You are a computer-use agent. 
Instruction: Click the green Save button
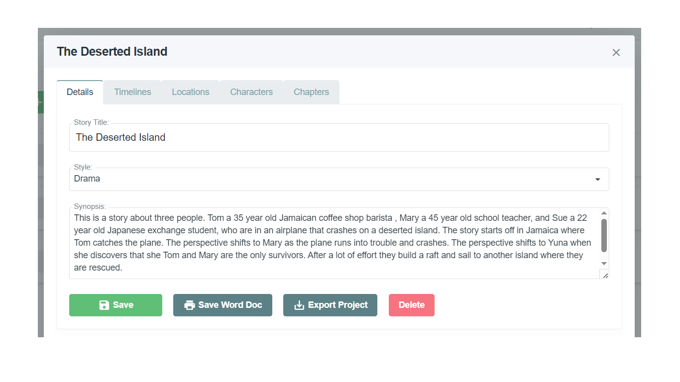115,305
